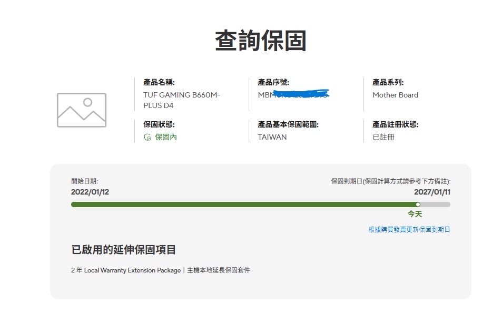Click the 已註冊 registration status
Viewport: 492px width, 312px height.
pyautogui.click(x=383, y=137)
